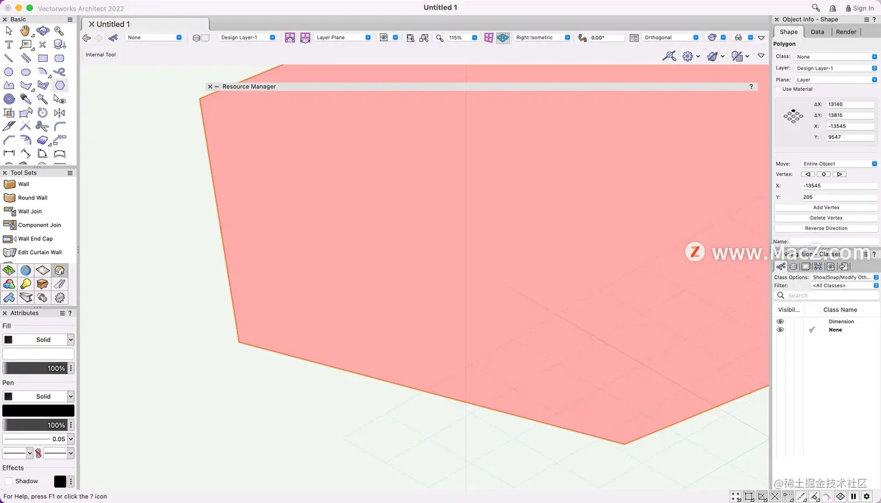This screenshot has width=881, height=503.
Task: Select the Double Line tool
Action: click(26, 58)
